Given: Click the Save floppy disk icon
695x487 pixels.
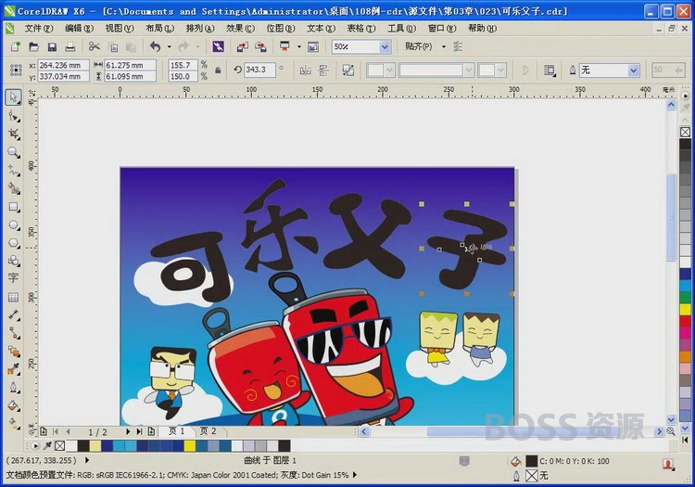Looking at the screenshot, I should point(52,46).
